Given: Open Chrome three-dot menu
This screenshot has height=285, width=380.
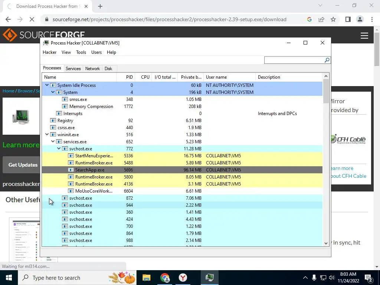Looking at the screenshot, I should pos(372,19).
